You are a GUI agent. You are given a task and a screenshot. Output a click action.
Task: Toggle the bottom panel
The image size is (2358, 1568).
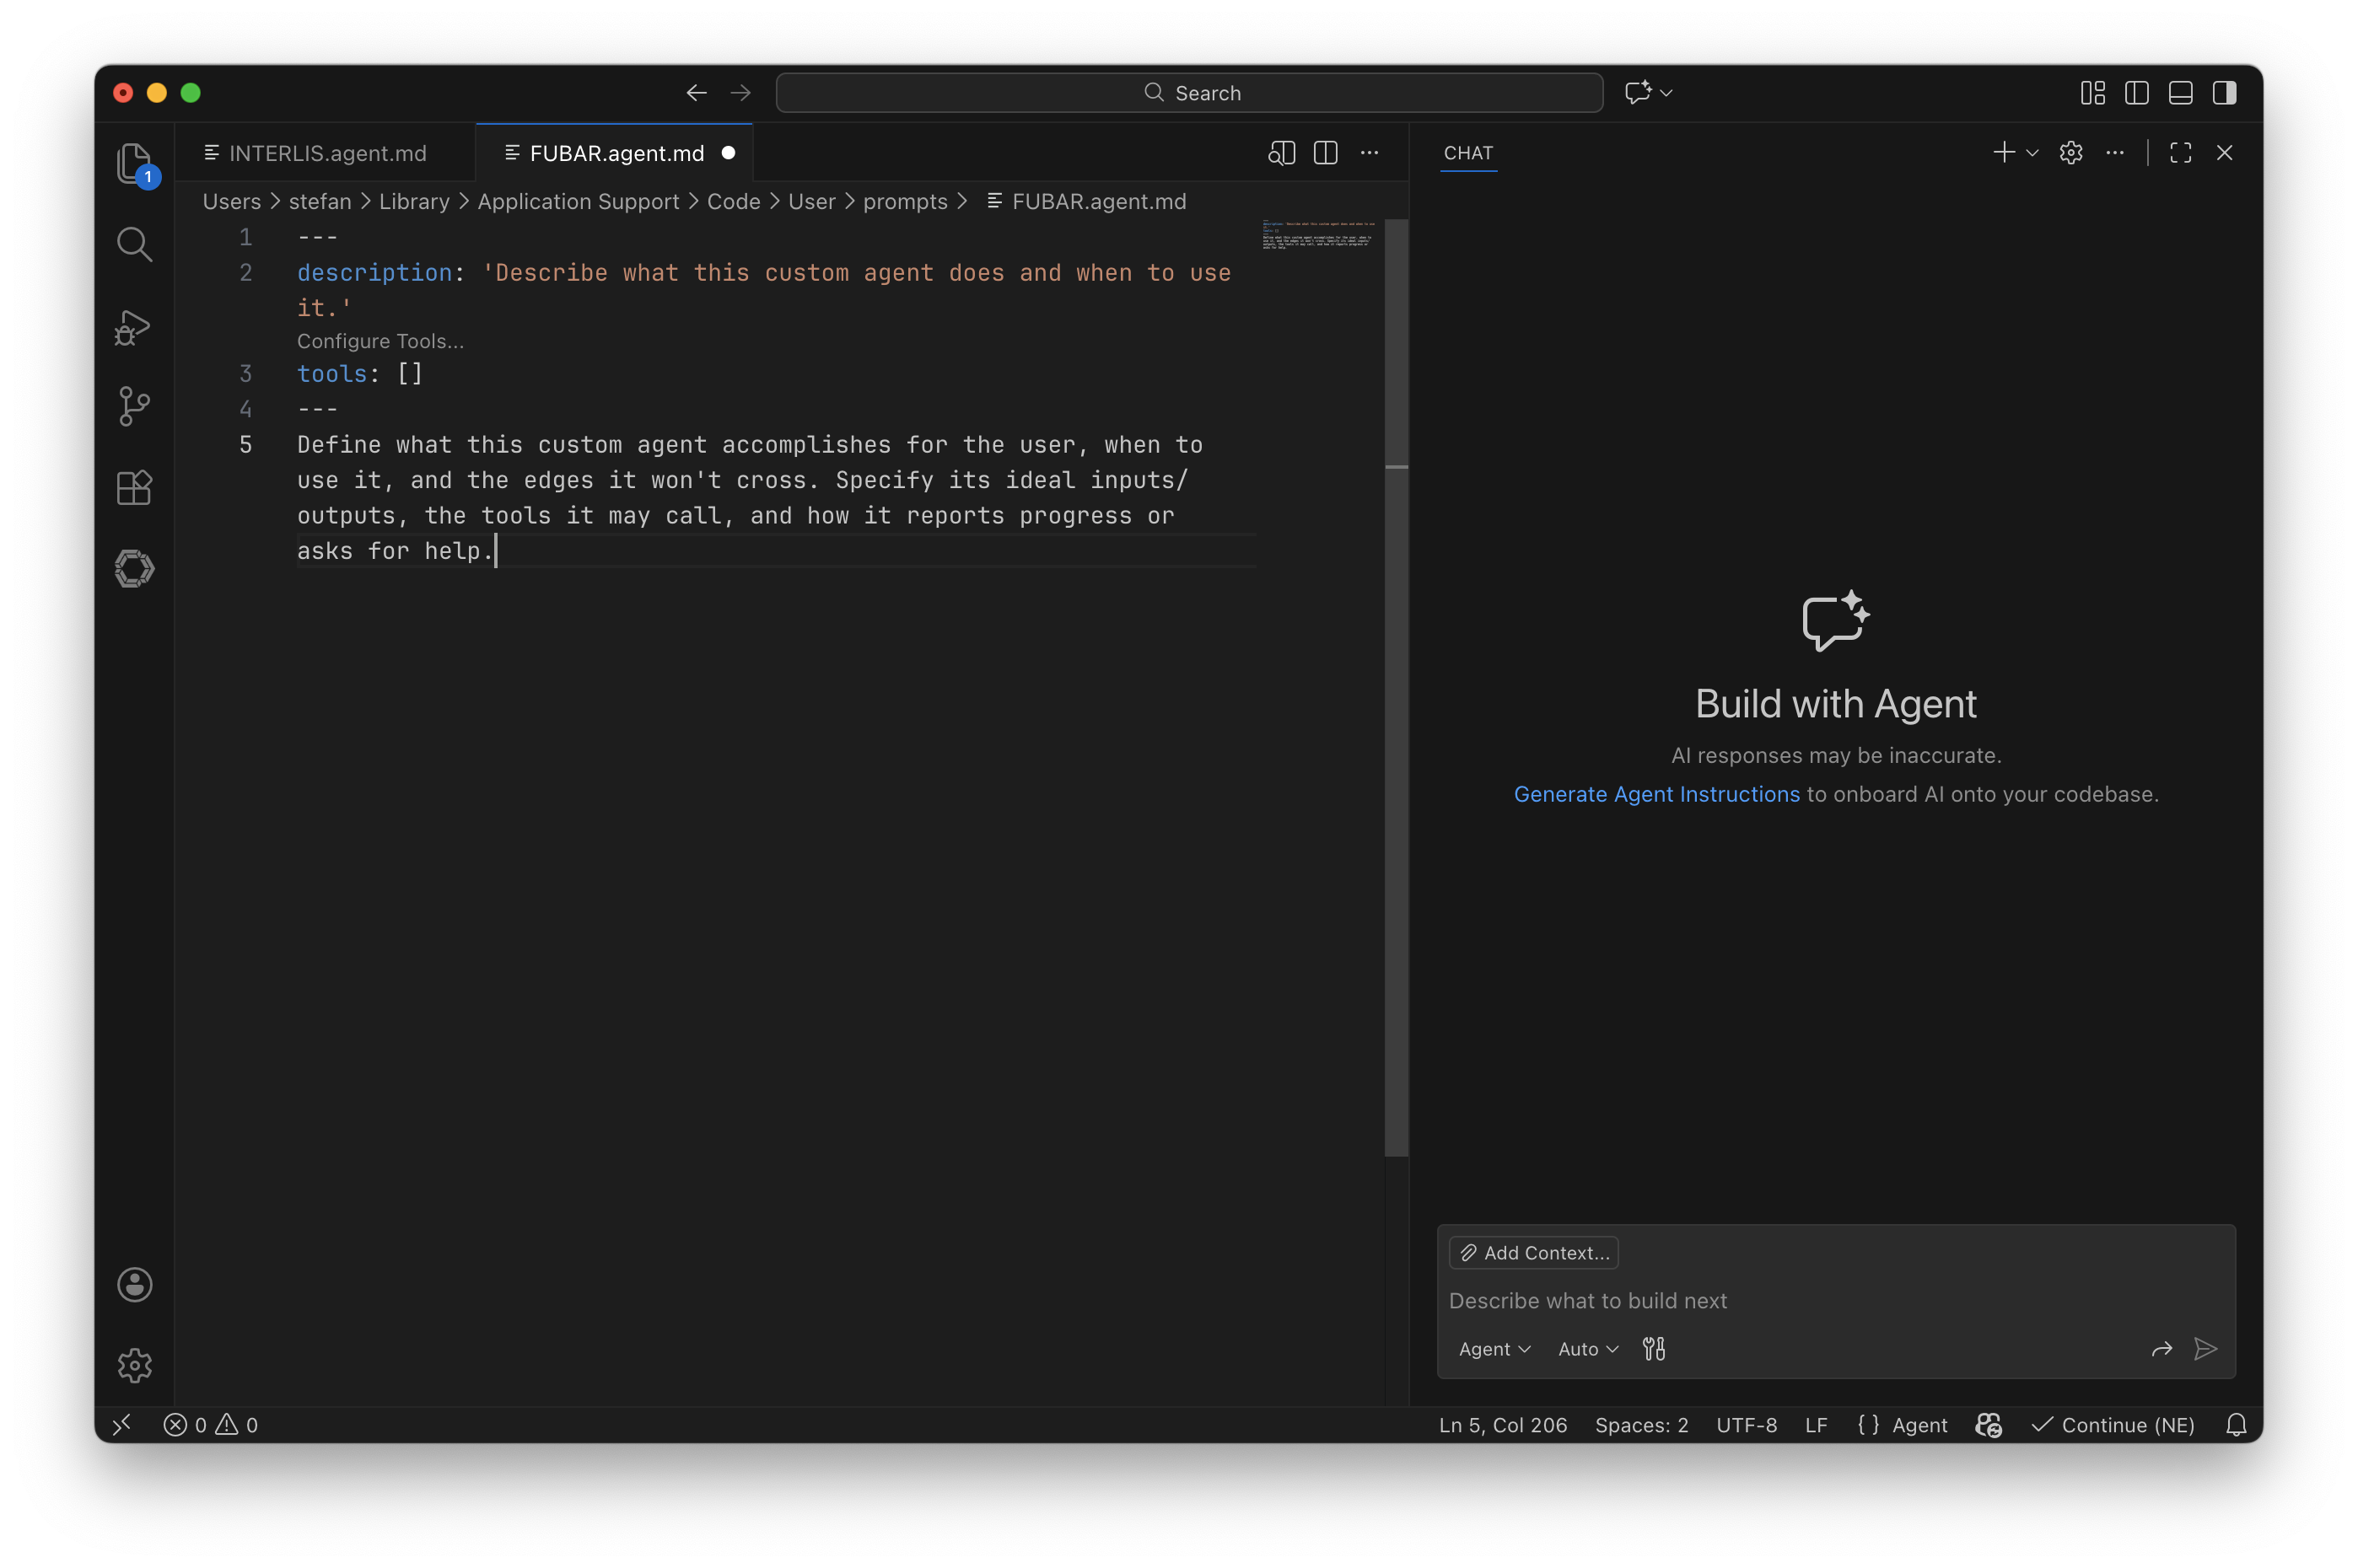tap(2181, 93)
